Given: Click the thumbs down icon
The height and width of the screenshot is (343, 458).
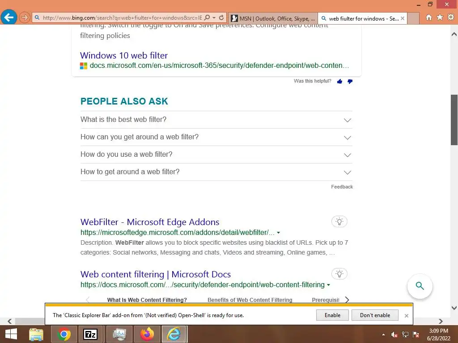Looking at the screenshot, I should 350,81.
